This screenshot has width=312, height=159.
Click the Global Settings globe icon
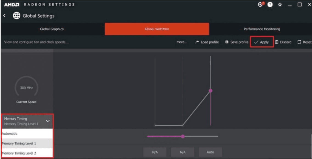click(x=16, y=16)
